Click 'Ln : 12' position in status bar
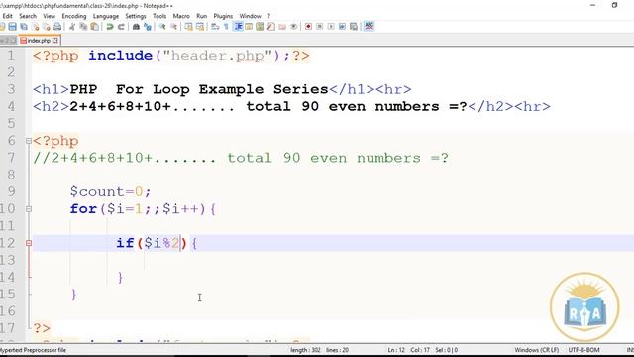The height and width of the screenshot is (357, 634). click(x=396, y=350)
